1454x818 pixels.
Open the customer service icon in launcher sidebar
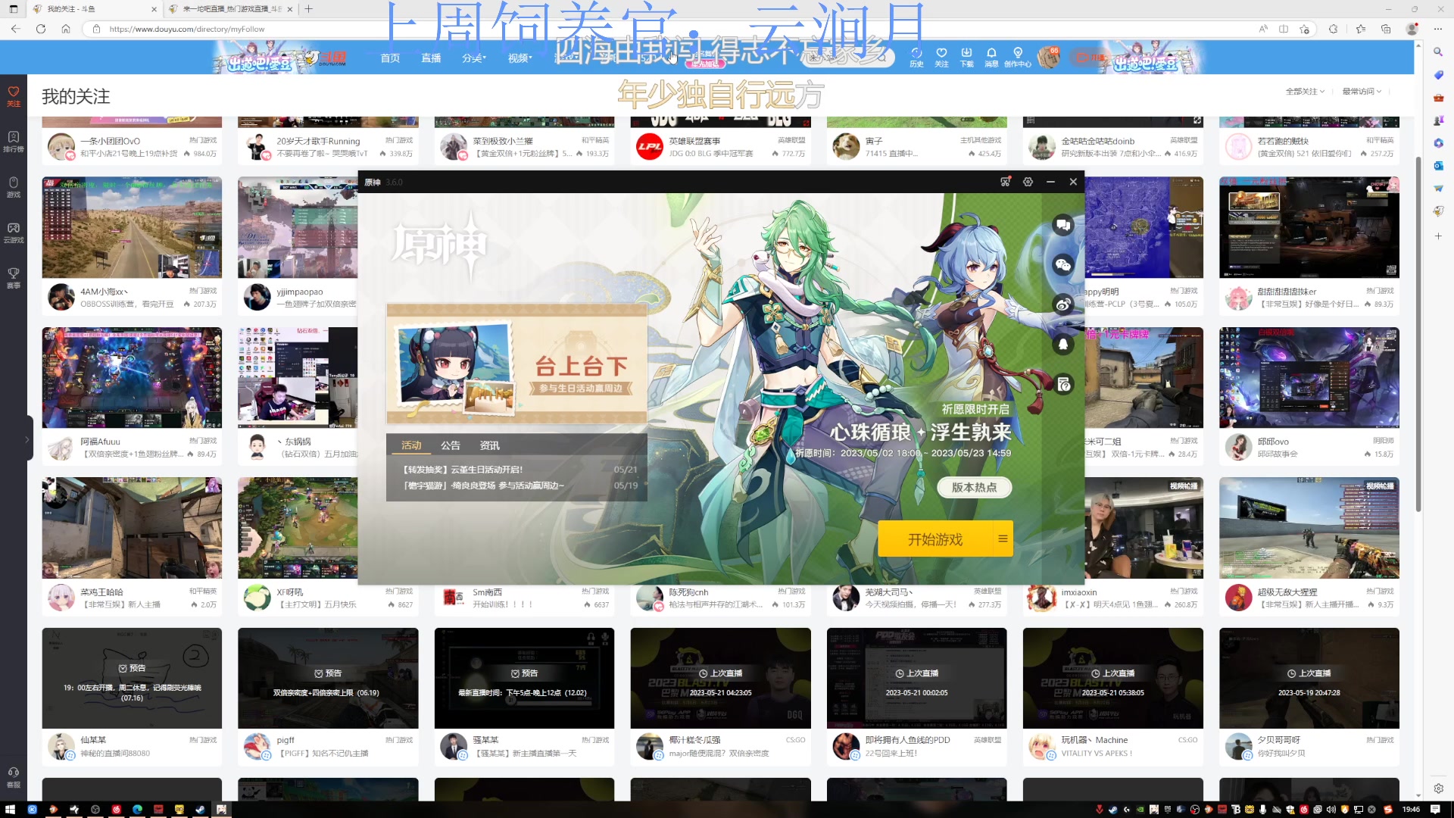(1063, 385)
